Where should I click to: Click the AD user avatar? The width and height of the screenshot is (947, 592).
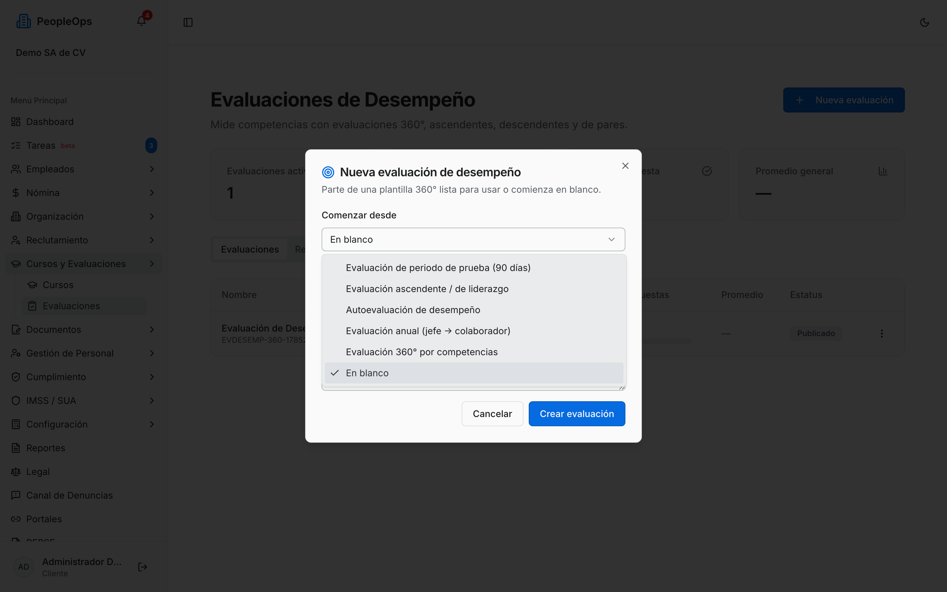click(x=23, y=567)
